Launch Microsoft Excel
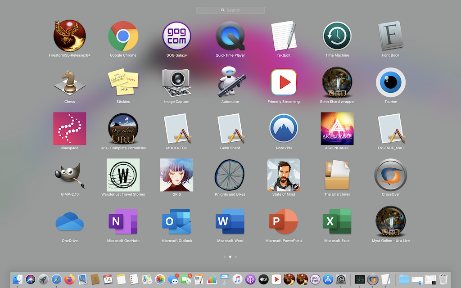The height and width of the screenshot is (288, 461). [337, 221]
